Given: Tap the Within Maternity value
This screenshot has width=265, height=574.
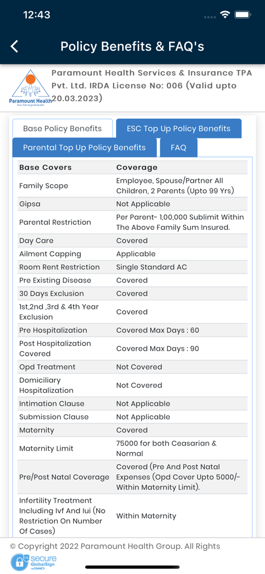Looking at the screenshot, I should point(146,516).
